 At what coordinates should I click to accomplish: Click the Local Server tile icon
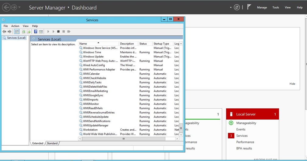tap(231, 114)
